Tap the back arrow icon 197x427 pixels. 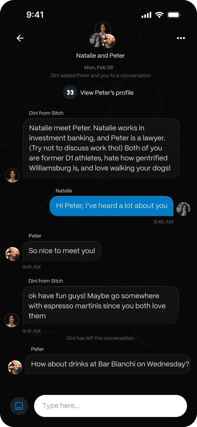tap(20, 38)
